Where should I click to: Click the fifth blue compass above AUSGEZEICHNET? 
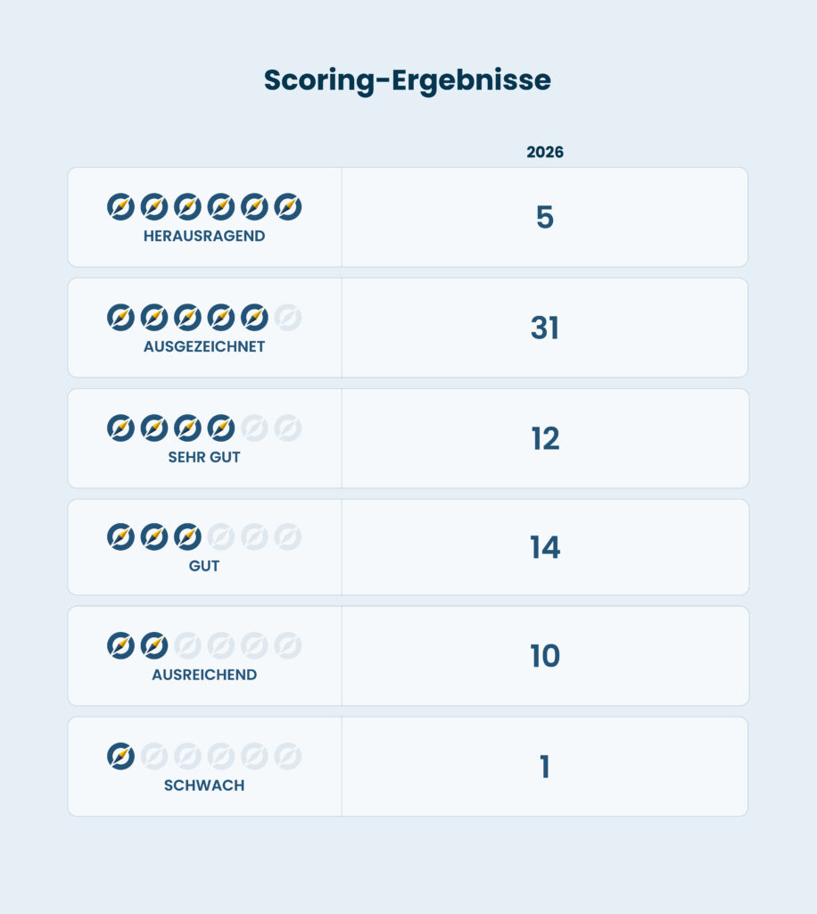coord(254,318)
